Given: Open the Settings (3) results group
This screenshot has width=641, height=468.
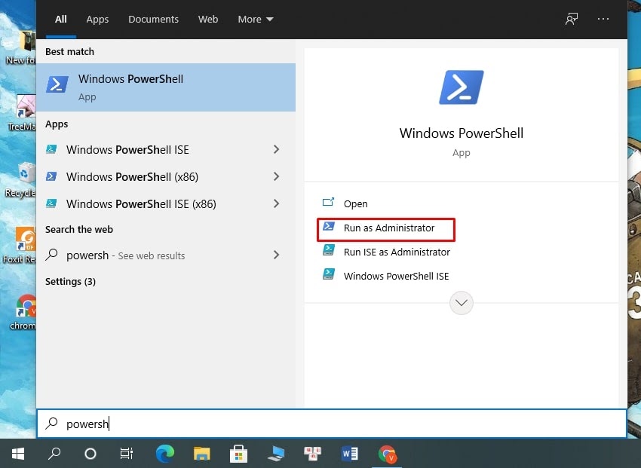Looking at the screenshot, I should [x=70, y=281].
